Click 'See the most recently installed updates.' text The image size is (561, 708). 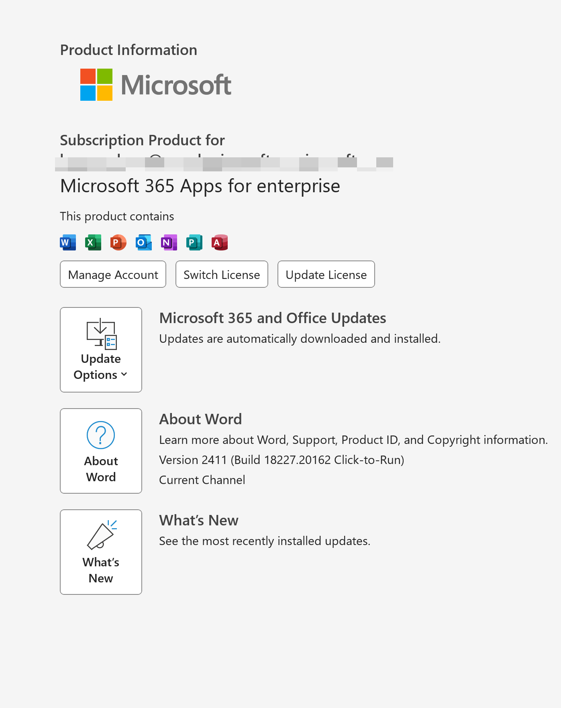[265, 541]
